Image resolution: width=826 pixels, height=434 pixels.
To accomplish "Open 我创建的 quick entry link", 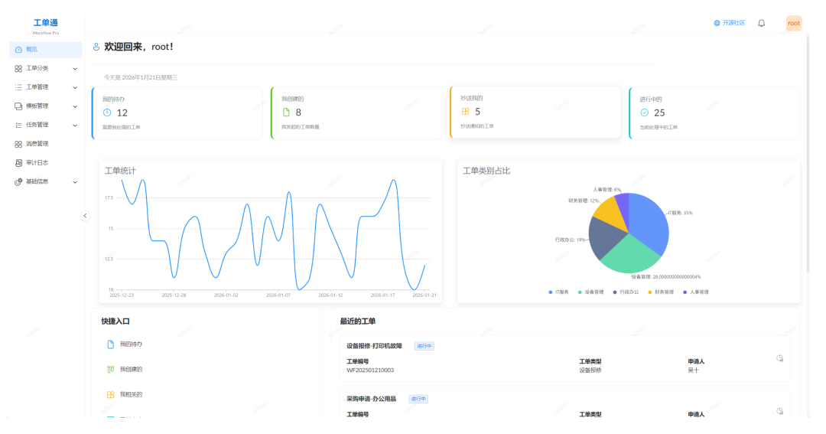I will [x=132, y=370].
